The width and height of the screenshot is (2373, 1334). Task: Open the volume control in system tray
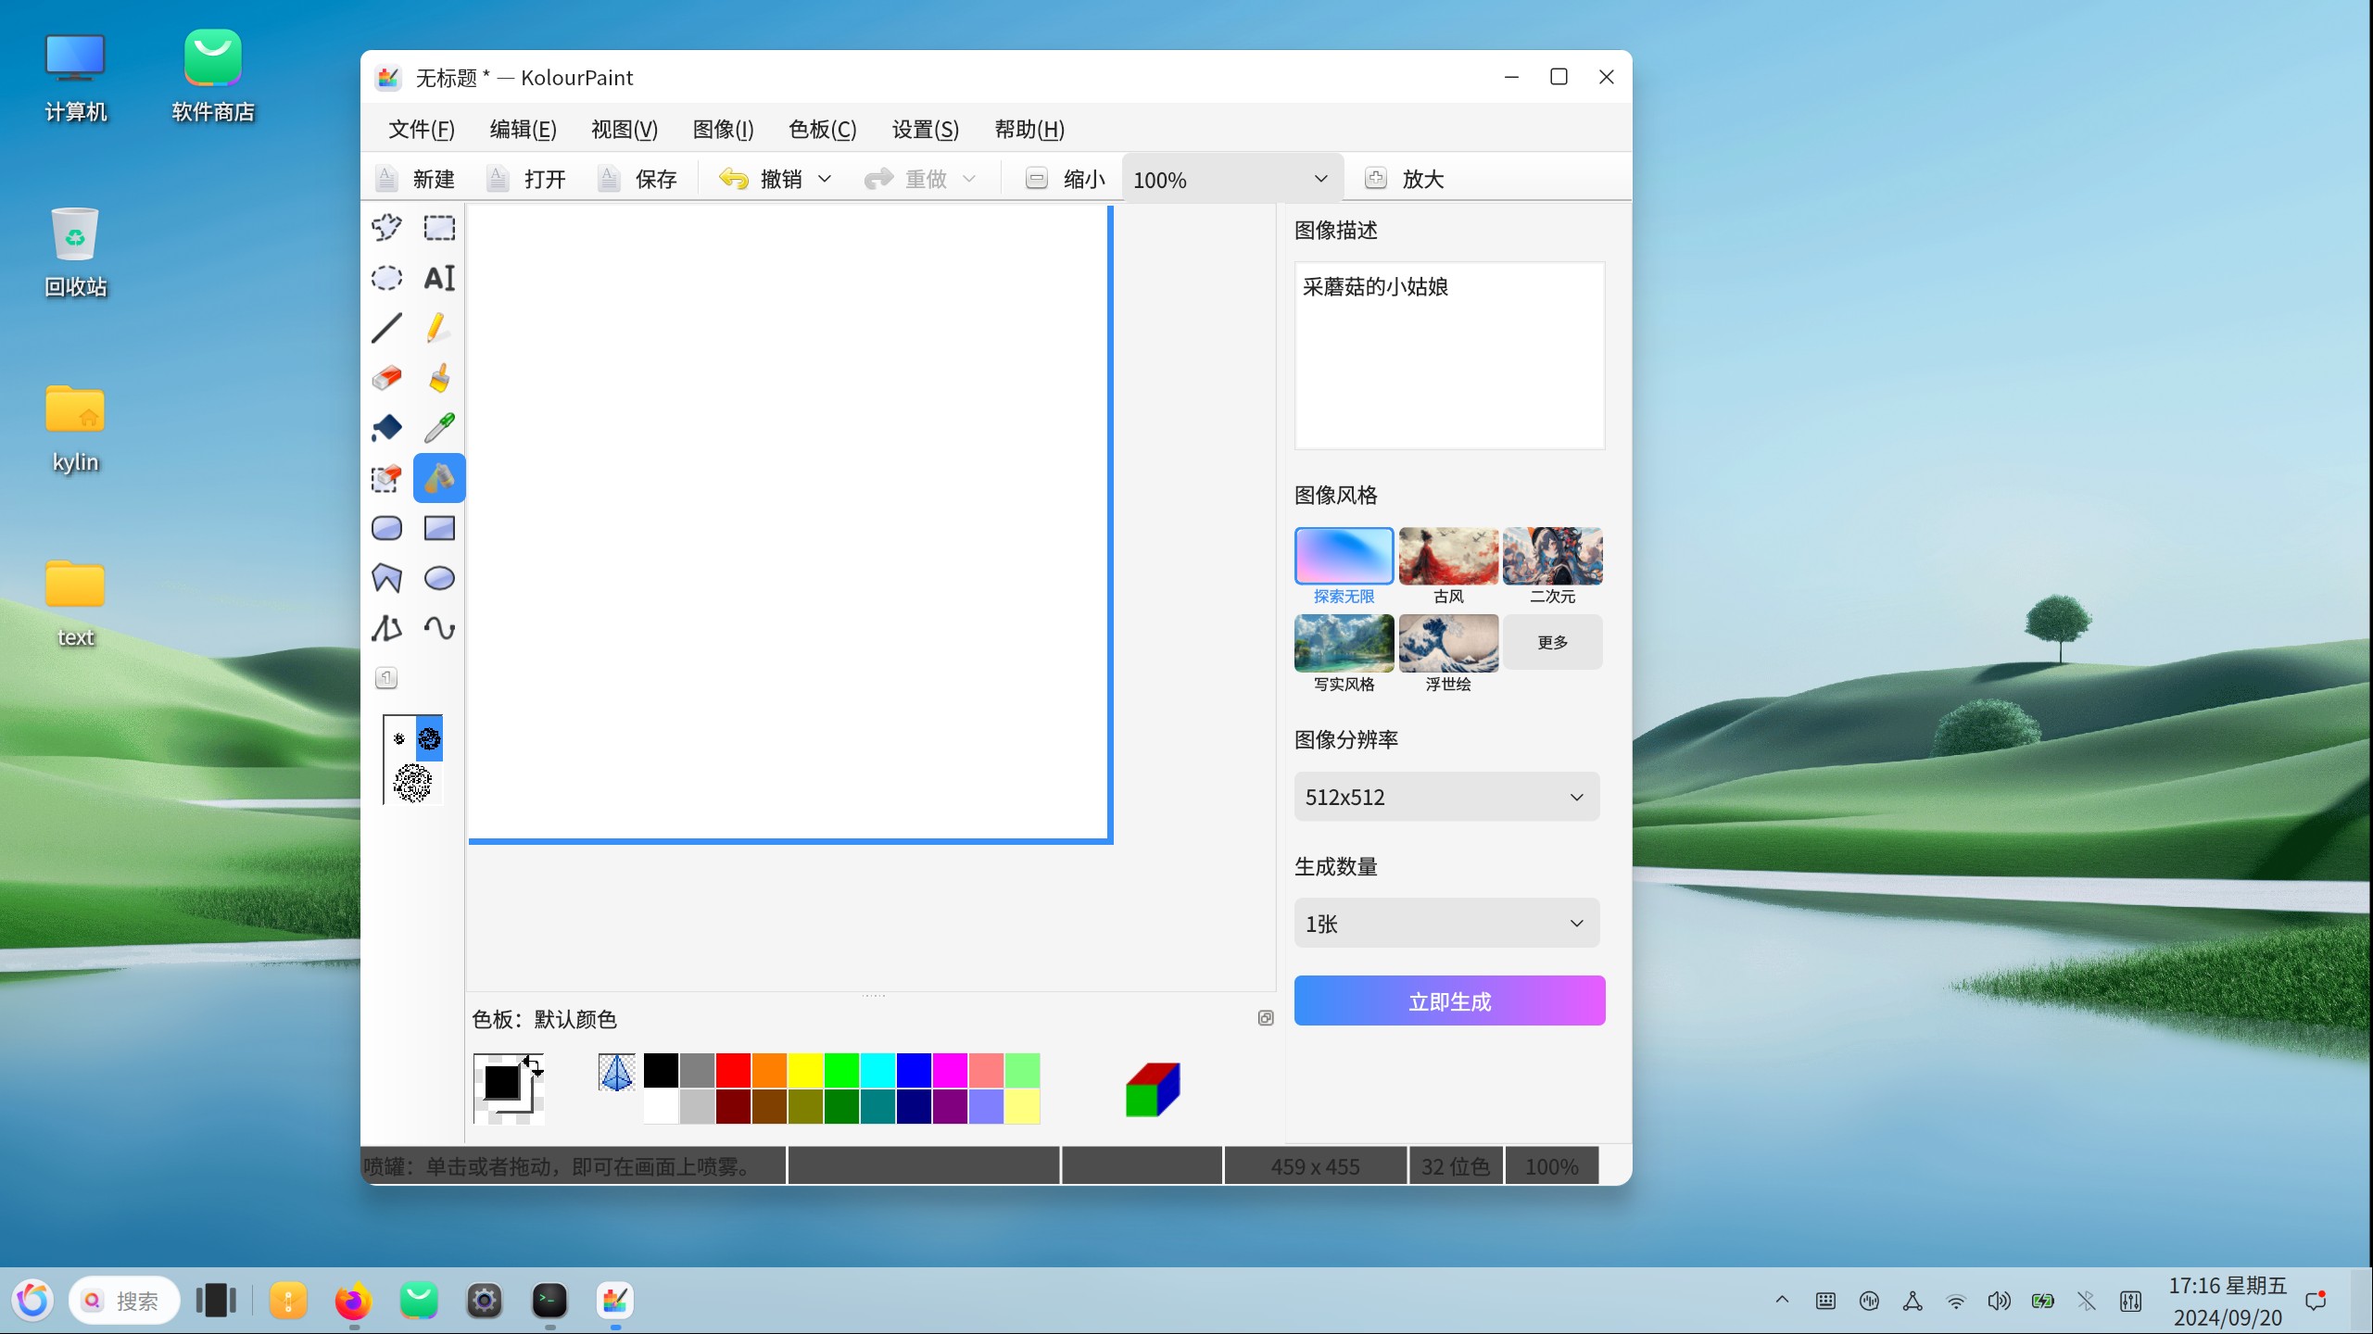[1999, 1301]
